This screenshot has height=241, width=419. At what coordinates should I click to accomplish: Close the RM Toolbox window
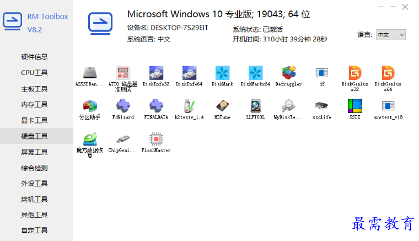pos(405,7)
